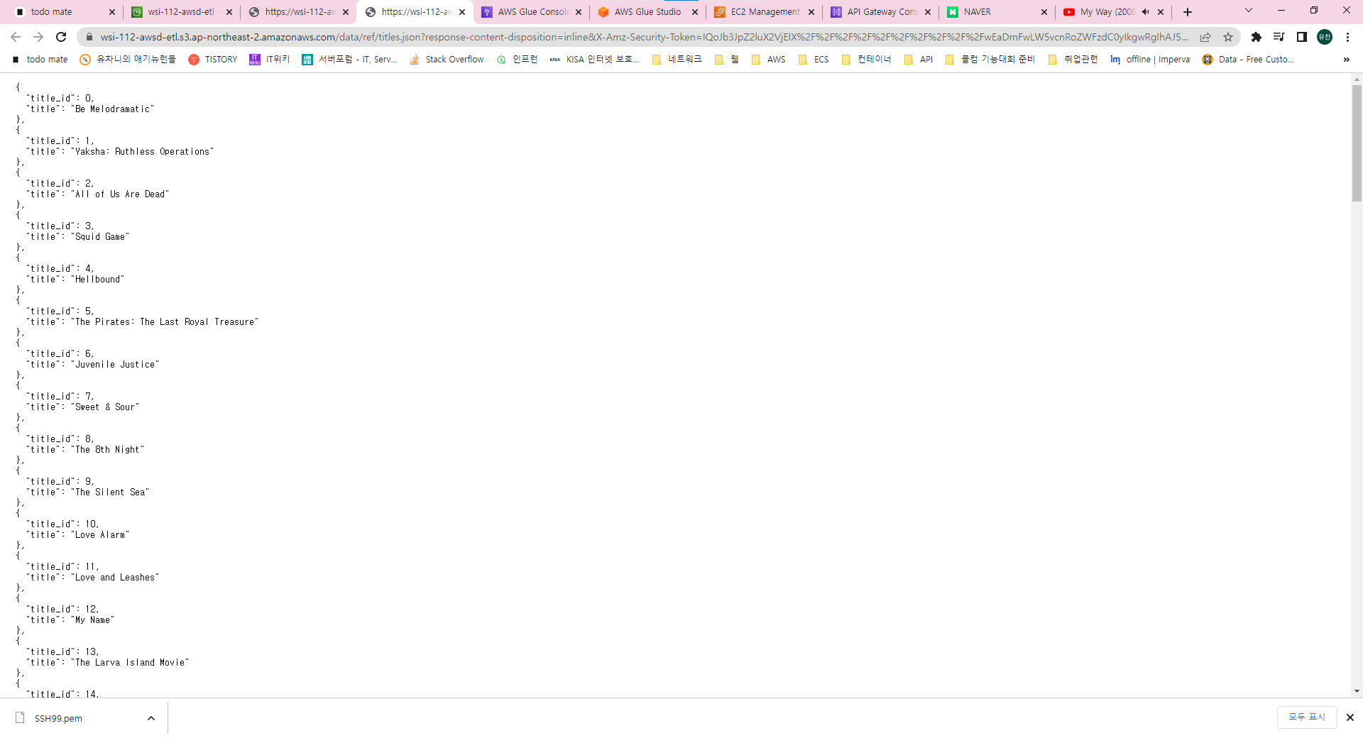Viewport: 1363px width, 738px height.
Task: Open the media control icon in toolbar
Action: click(x=1279, y=37)
